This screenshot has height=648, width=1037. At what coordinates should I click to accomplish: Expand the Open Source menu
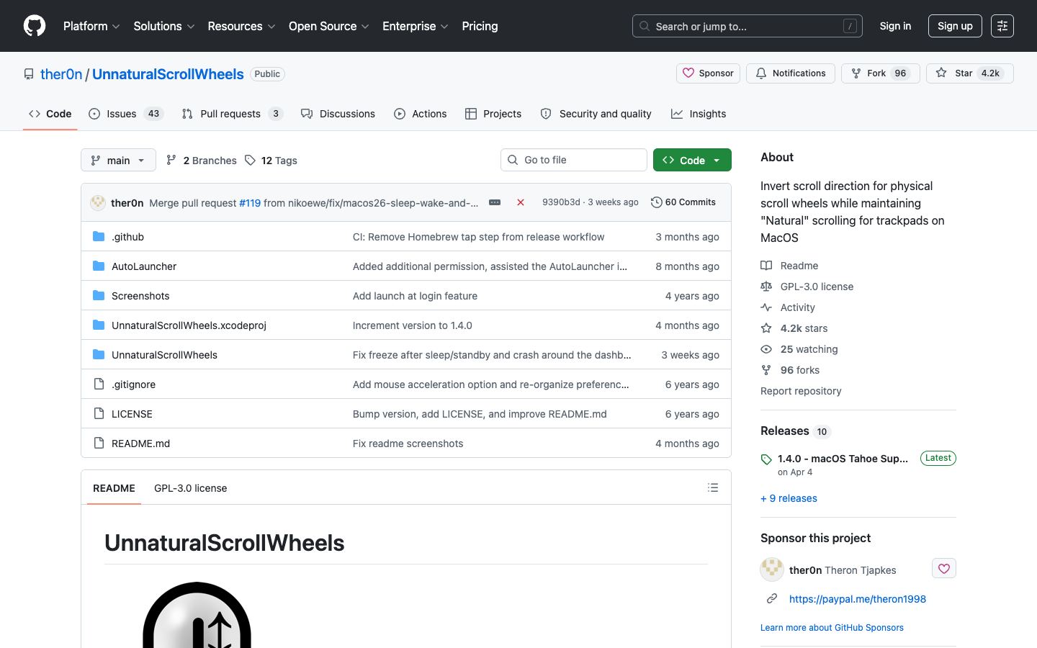tap(329, 26)
